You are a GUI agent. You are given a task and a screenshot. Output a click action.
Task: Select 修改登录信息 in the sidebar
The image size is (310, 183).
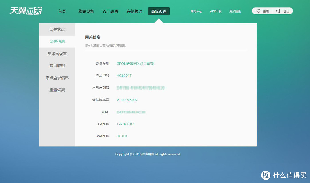57,77
